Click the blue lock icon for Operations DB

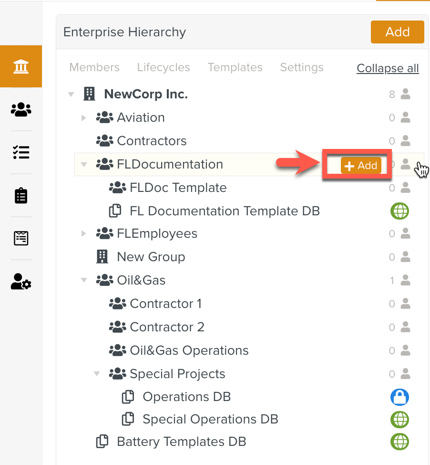(x=399, y=397)
